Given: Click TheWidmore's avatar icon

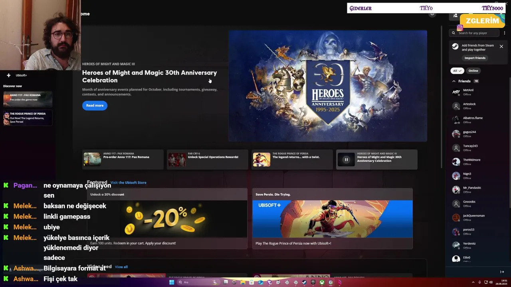Looking at the screenshot, I should (456, 162).
